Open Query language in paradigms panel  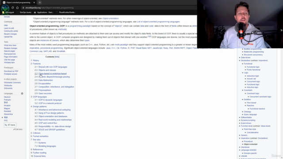[250, 114]
